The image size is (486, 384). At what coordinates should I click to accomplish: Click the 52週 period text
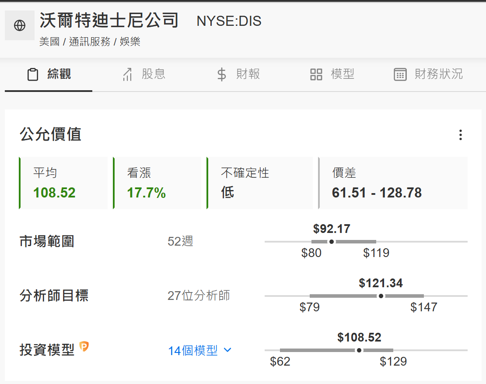coord(180,241)
